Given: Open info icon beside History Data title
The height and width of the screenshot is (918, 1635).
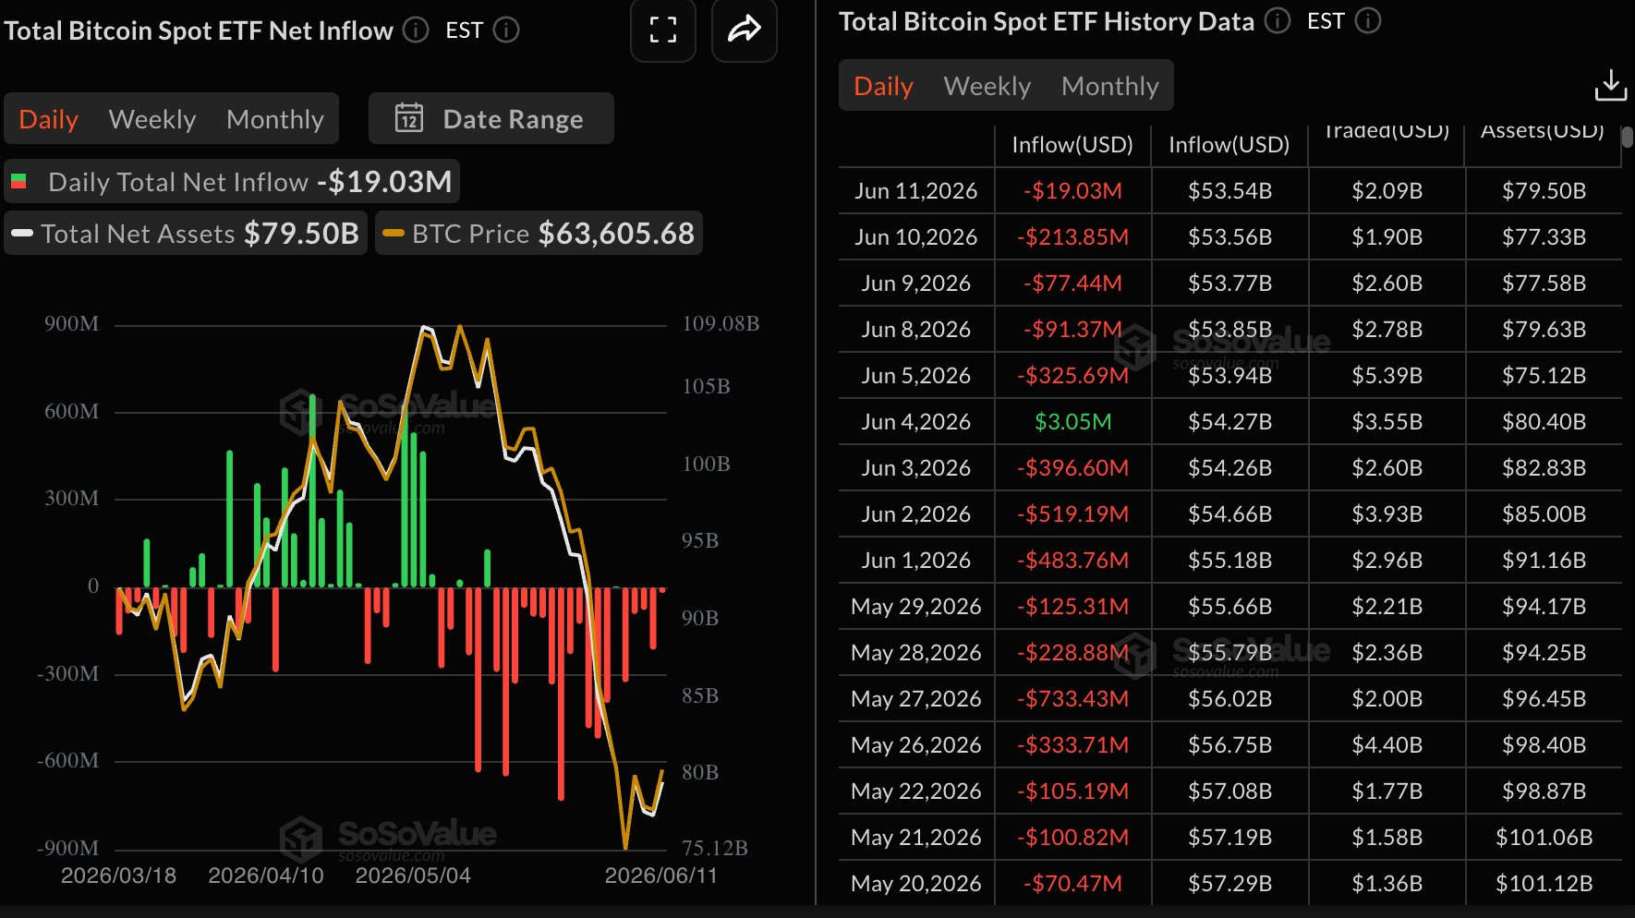Looking at the screenshot, I should [x=1278, y=21].
